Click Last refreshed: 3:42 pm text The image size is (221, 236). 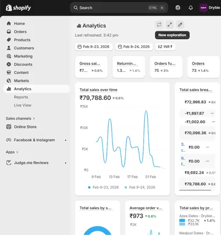96,35
